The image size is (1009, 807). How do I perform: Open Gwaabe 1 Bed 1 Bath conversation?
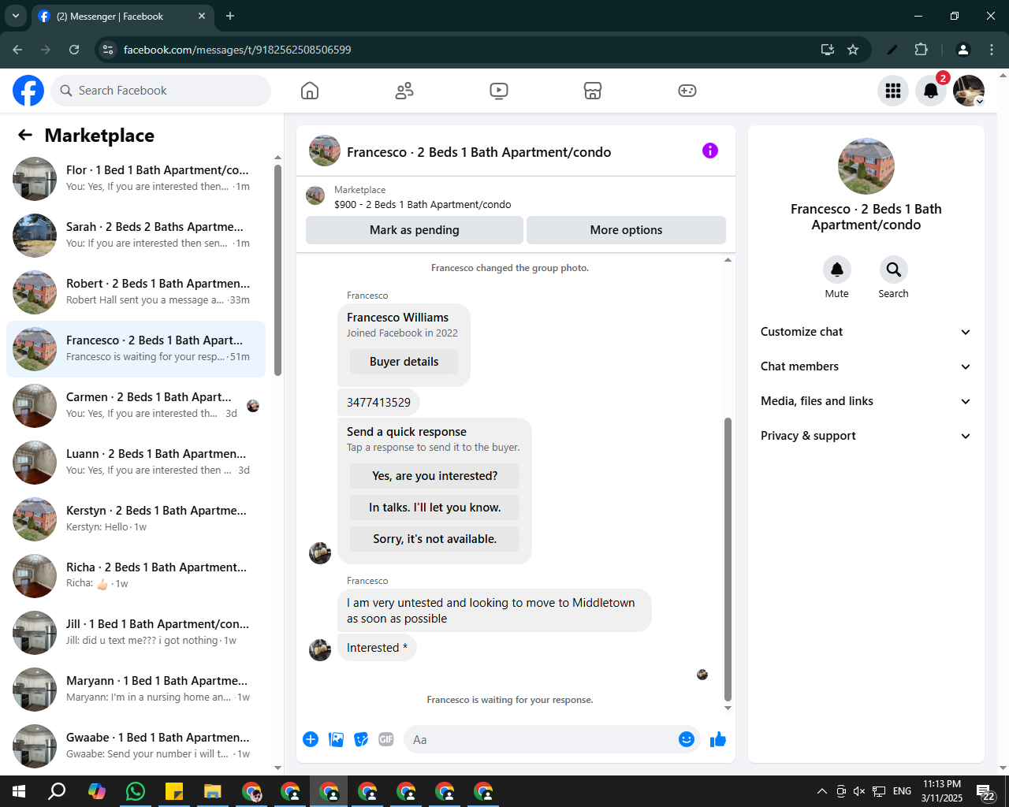point(136,746)
